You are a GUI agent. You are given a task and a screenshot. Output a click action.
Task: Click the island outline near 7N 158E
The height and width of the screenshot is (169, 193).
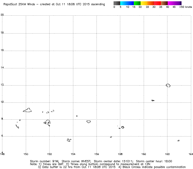pyautogui.click(x=123, y=127)
